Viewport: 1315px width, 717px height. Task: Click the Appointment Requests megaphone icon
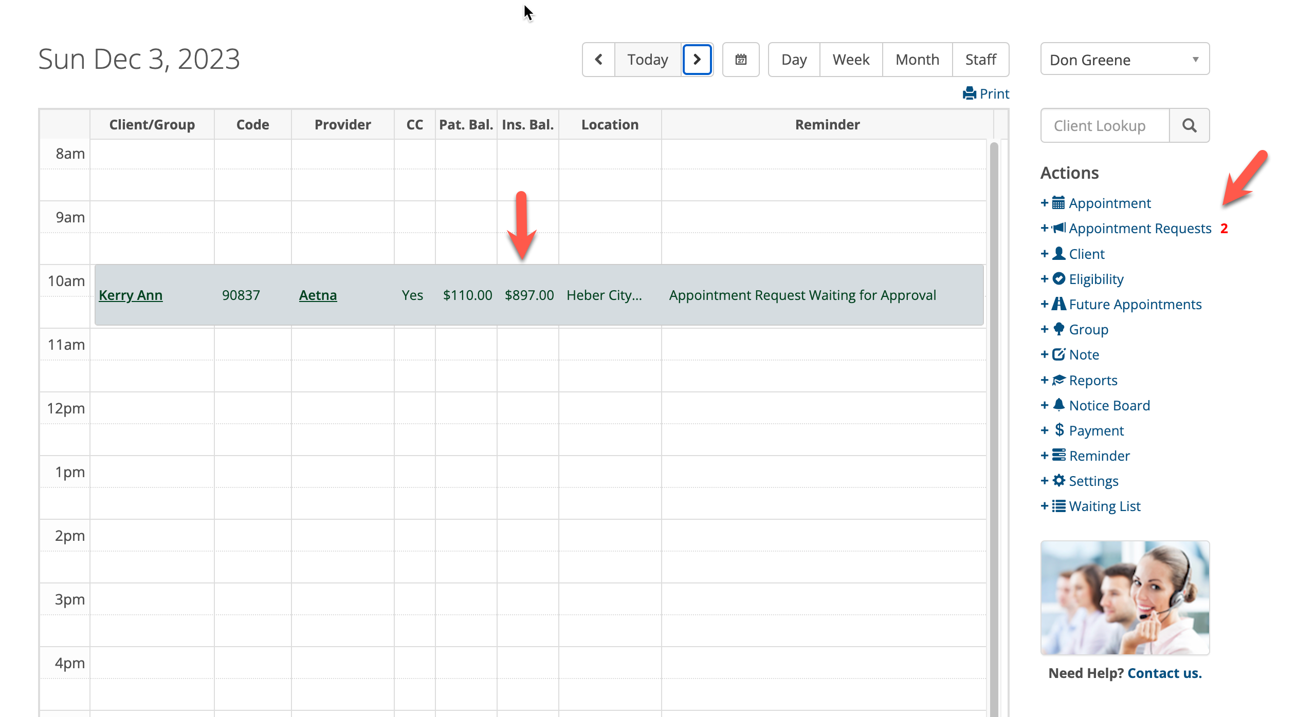click(x=1060, y=228)
